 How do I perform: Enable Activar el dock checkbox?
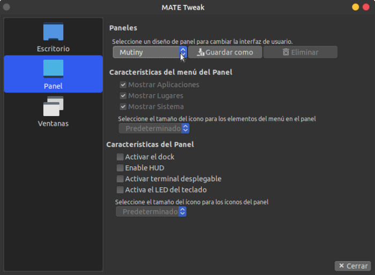(120, 157)
